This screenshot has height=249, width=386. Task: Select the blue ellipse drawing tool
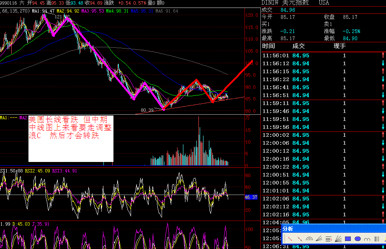(x=358, y=239)
